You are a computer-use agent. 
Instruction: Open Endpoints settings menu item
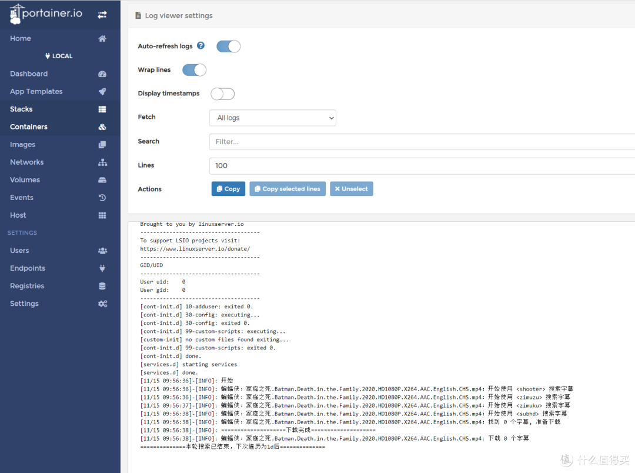click(x=60, y=268)
